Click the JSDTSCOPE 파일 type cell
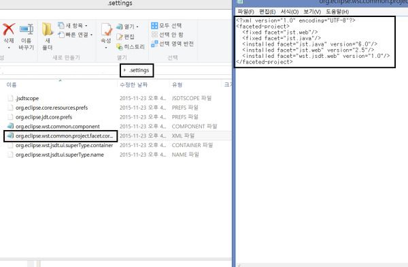 click(192, 98)
